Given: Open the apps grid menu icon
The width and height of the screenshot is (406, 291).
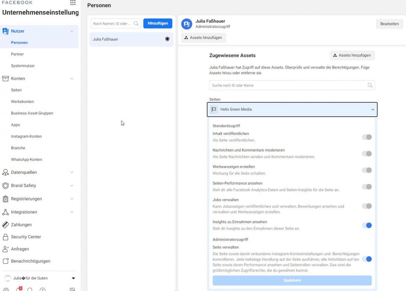Looking at the screenshot, I should pos(73,3).
